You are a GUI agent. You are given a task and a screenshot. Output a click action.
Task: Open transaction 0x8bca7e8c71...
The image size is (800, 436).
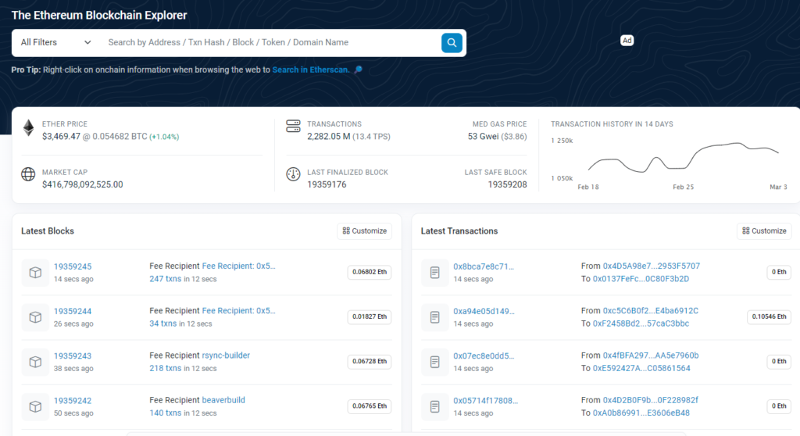[484, 266]
